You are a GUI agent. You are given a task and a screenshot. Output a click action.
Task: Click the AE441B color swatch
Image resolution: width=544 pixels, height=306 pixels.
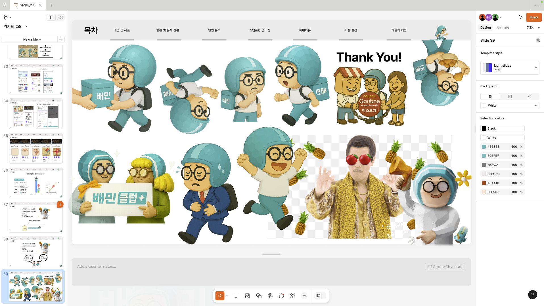pyautogui.click(x=484, y=183)
